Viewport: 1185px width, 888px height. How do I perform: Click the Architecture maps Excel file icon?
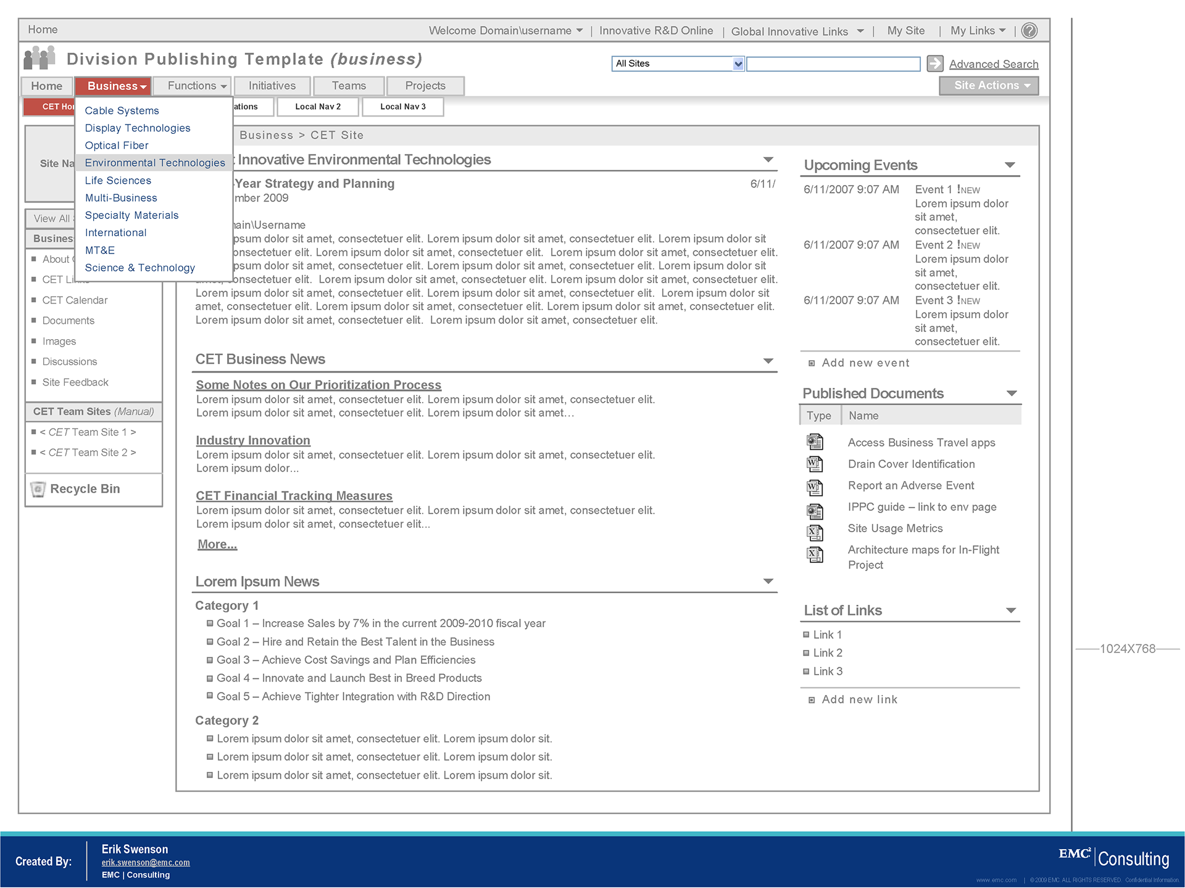pos(815,554)
